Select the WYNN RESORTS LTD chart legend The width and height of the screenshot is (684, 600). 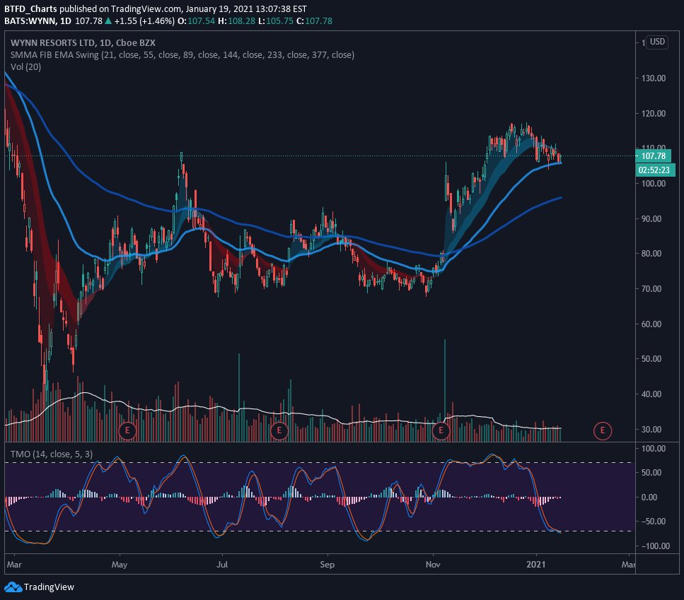coord(83,42)
